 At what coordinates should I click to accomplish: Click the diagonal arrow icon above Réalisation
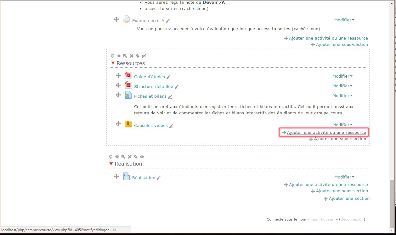pos(123,156)
